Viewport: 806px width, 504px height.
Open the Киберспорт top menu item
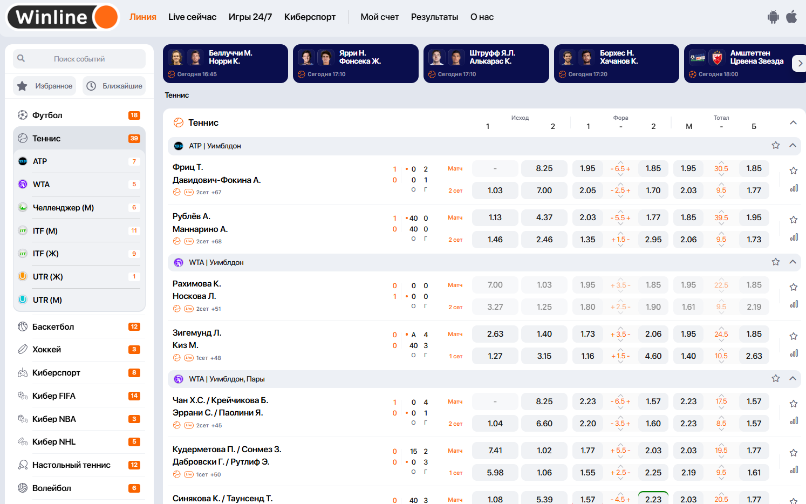pyautogui.click(x=310, y=17)
